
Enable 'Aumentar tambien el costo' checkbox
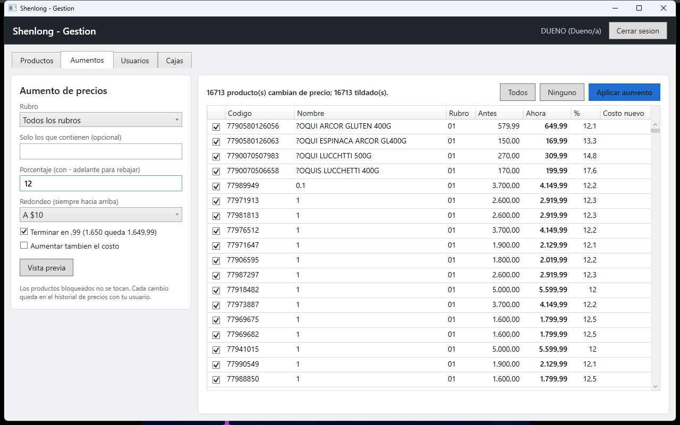pyautogui.click(x=24, y=245)
